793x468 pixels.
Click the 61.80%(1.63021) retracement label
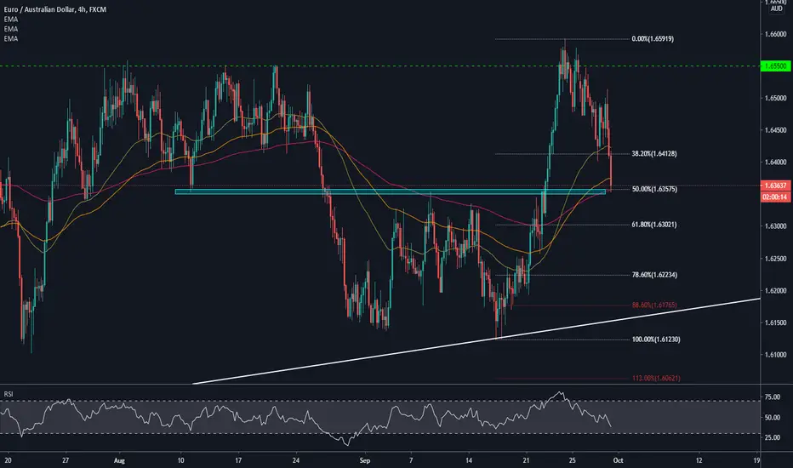click(x=654, y=224)
